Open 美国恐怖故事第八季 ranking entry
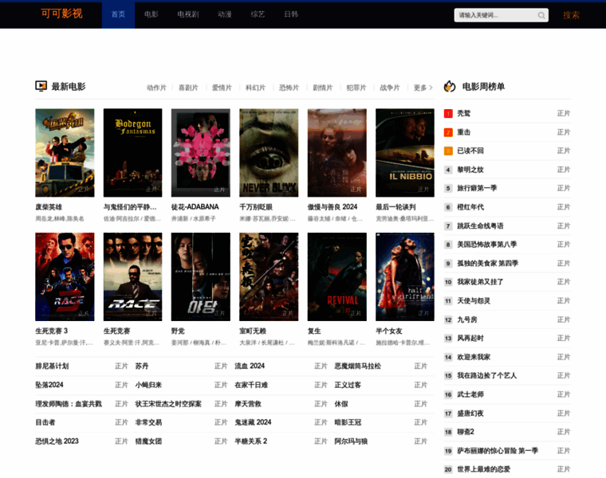 [x=487, y=245]
